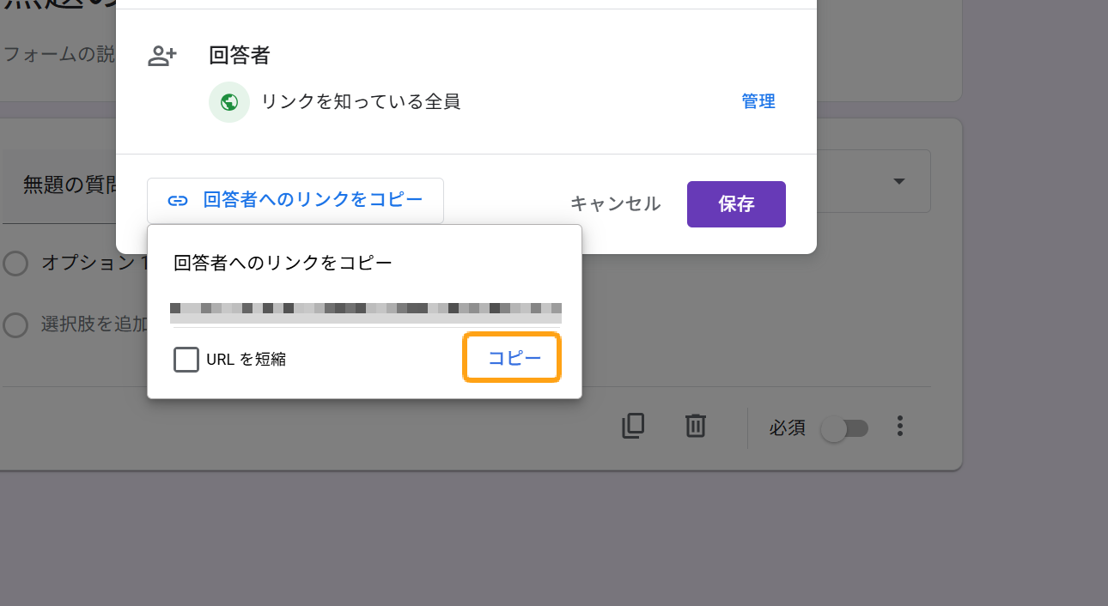Open the 管理 link for responders
The image size is (1108, 606).
click(758, 102)
